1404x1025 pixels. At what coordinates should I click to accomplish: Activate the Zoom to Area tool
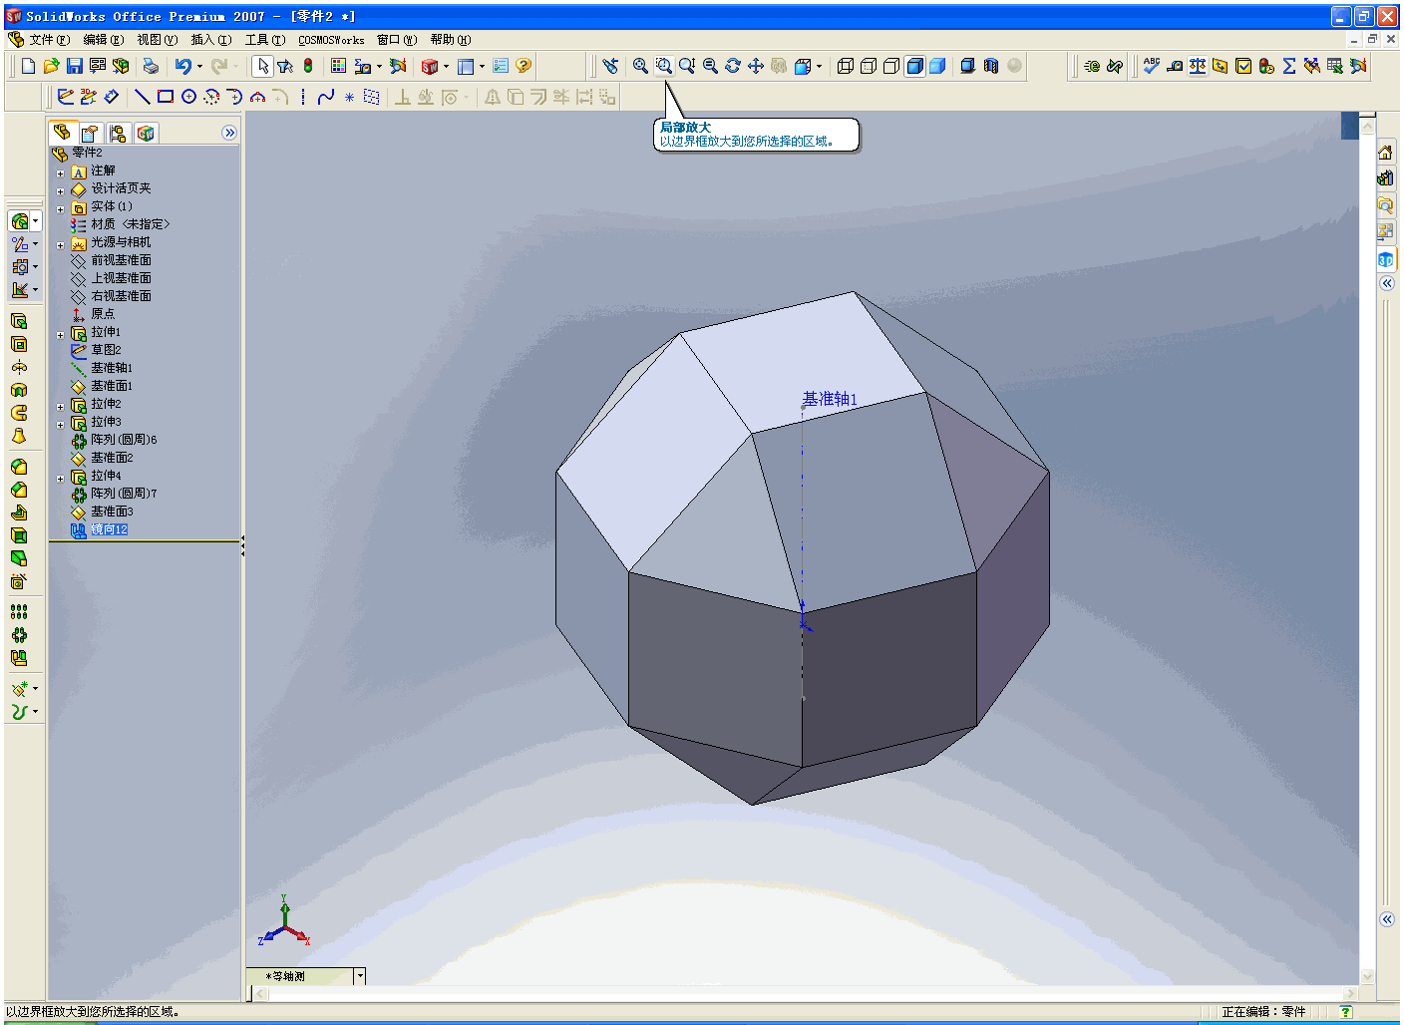point(663,66)
